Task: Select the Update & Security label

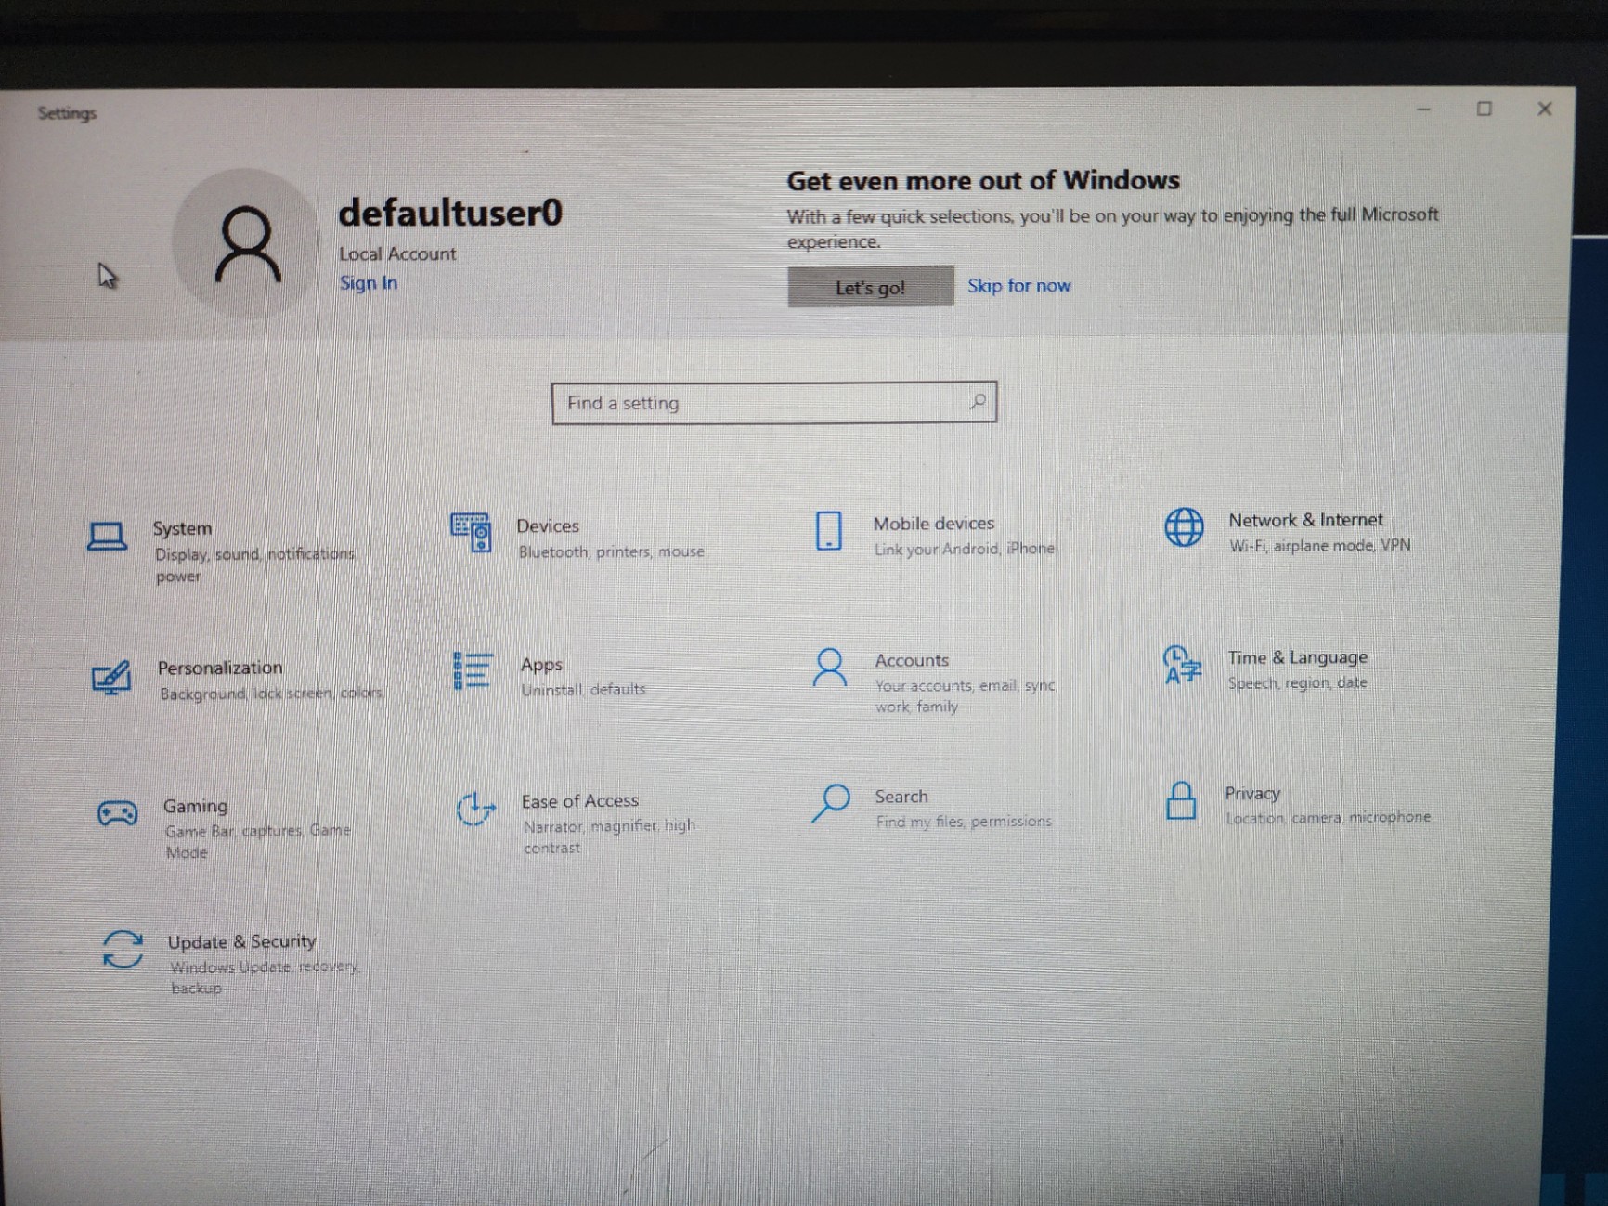Action: tap(241, 941)
